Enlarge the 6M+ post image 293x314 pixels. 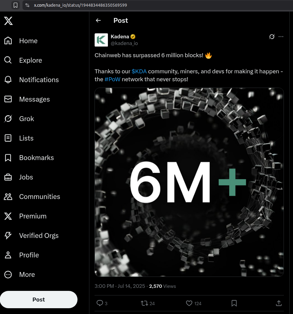click(189, 182)
